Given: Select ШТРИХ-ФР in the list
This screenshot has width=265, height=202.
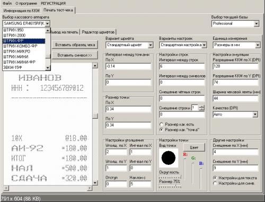Looking at the screenshot, I should pyautogui.click(x=24, y=41).
